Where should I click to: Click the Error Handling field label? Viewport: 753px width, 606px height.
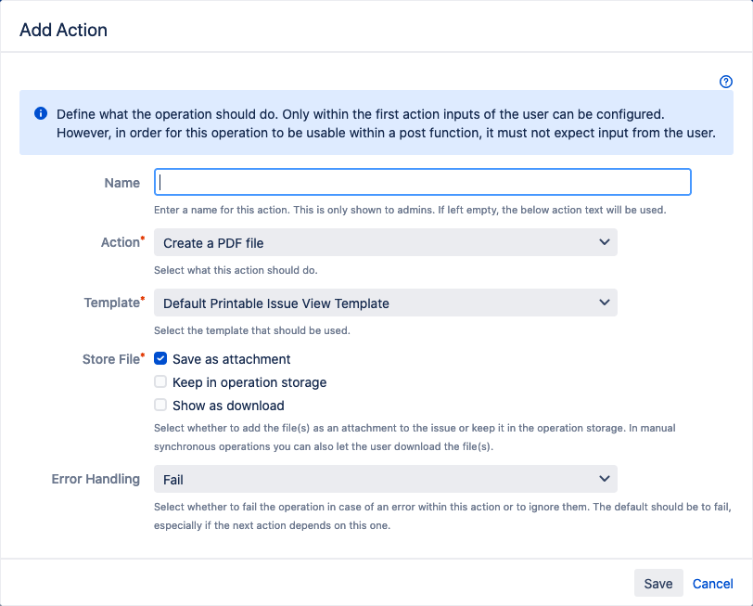click(x=96, y=479)
